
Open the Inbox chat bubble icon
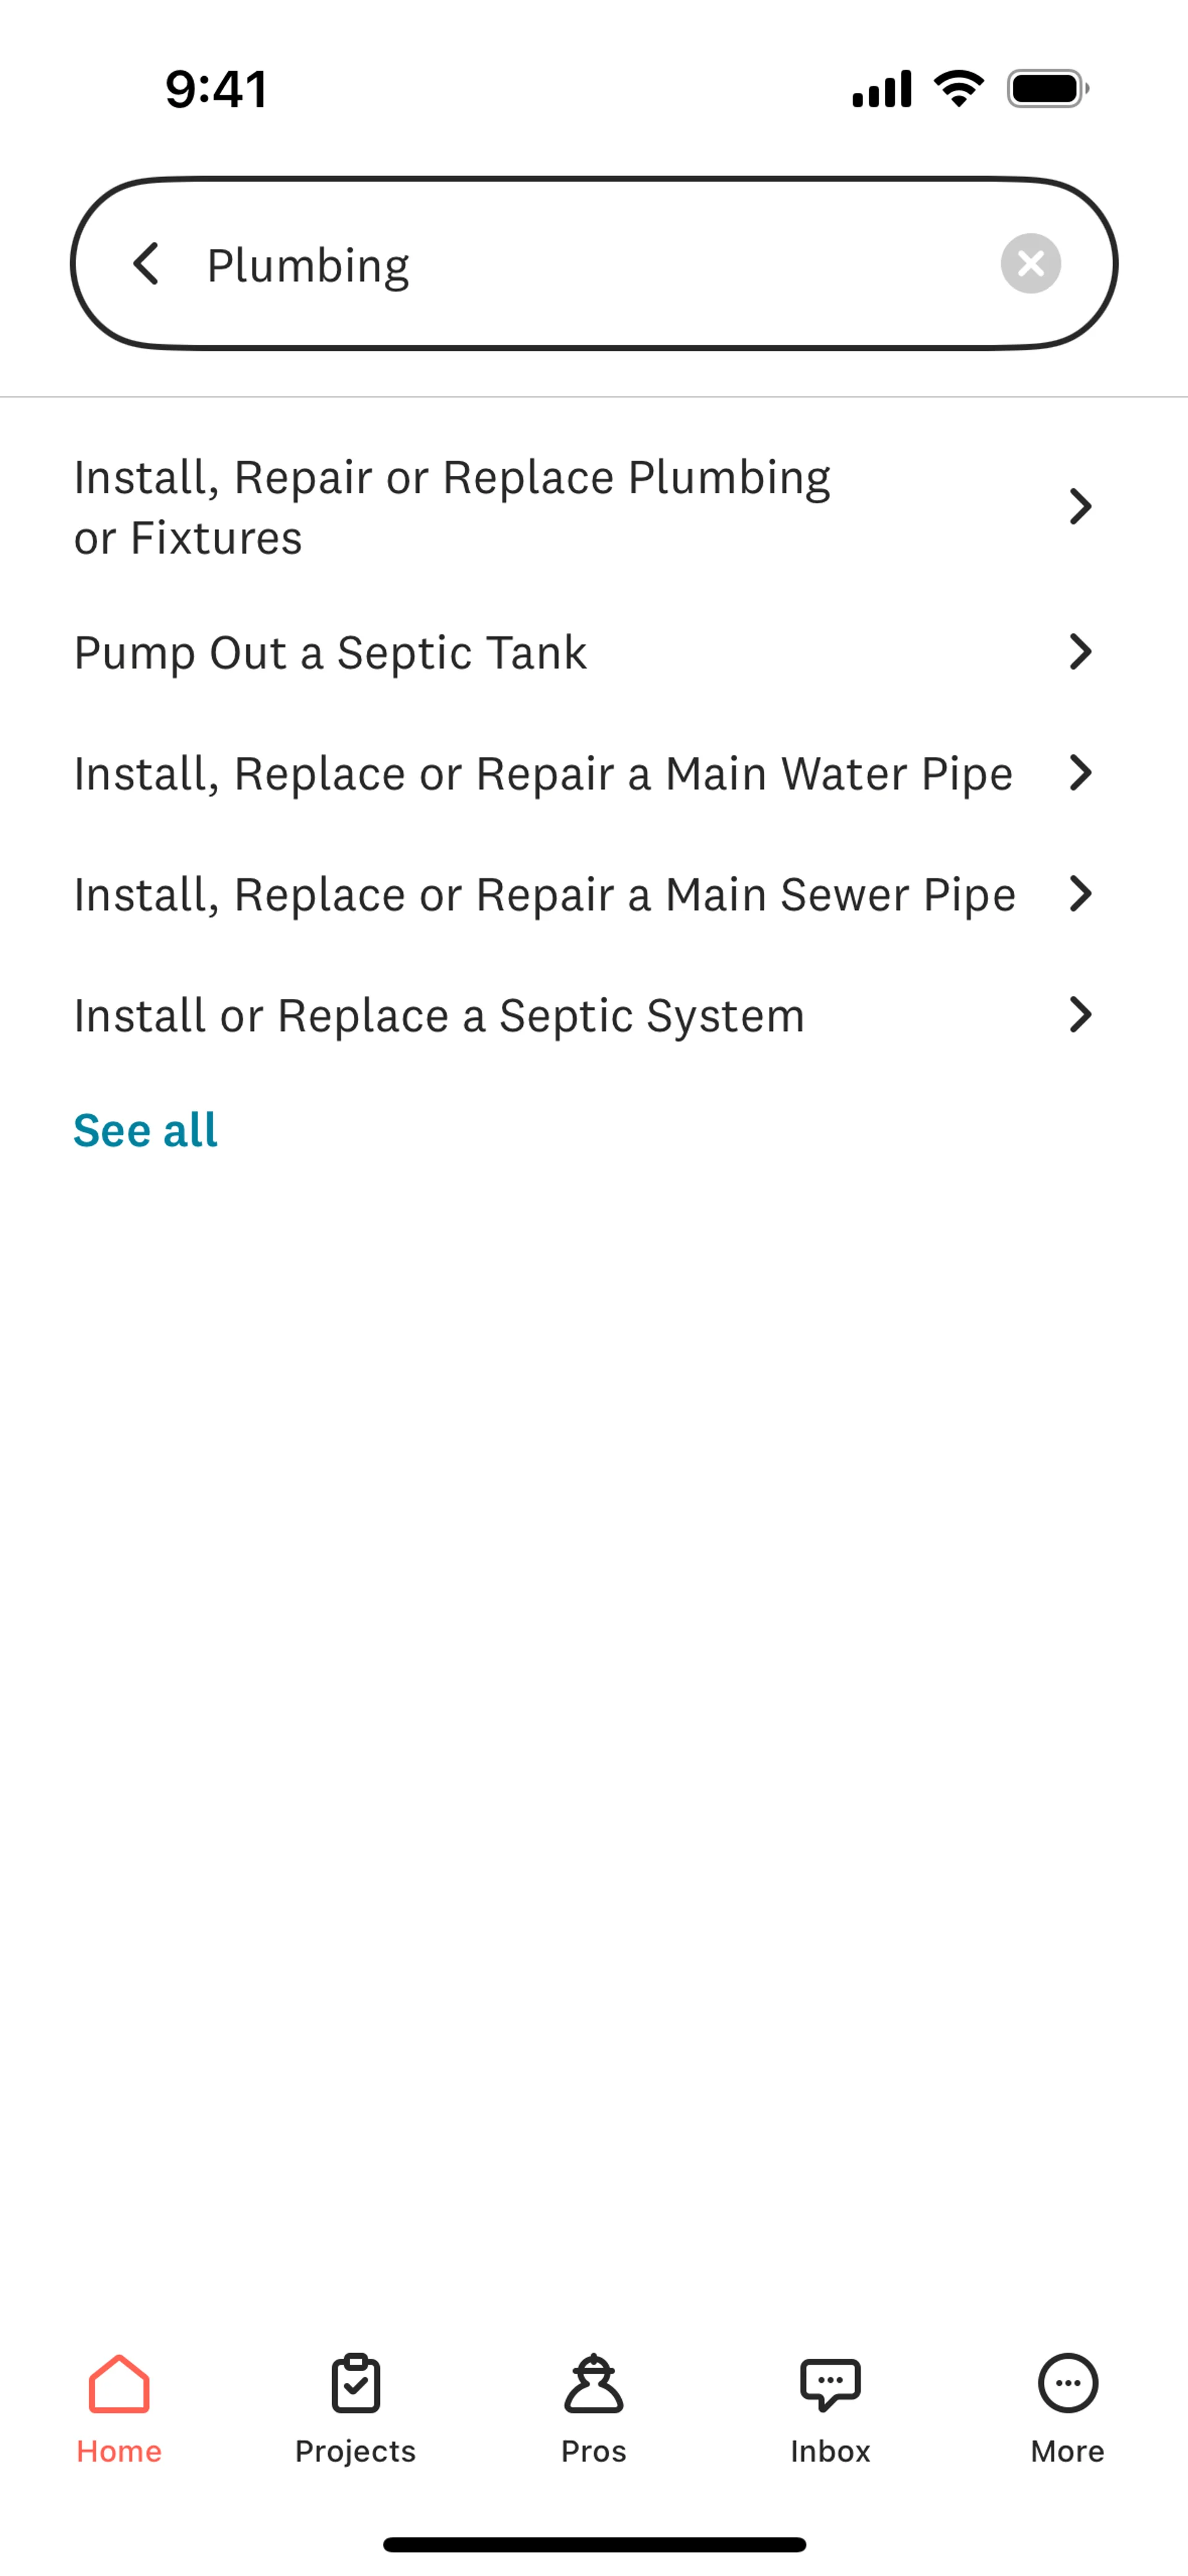pos(830,2385)
